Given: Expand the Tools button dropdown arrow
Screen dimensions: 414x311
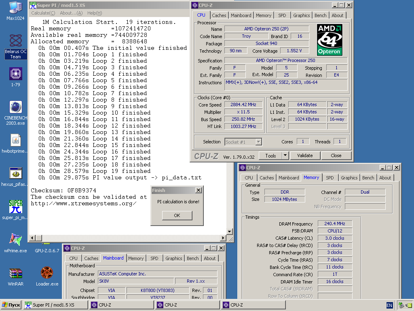Looking at the screenshot, I should click(x=285, y=155).
